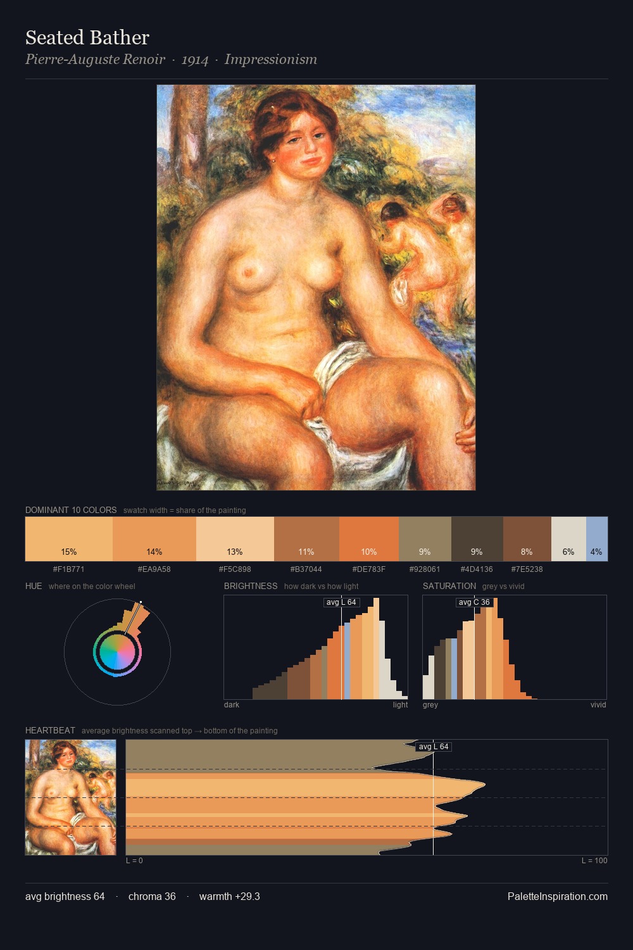Click the Seated Bather main painting image
The image size is (633, 950).
pos(316,288)
